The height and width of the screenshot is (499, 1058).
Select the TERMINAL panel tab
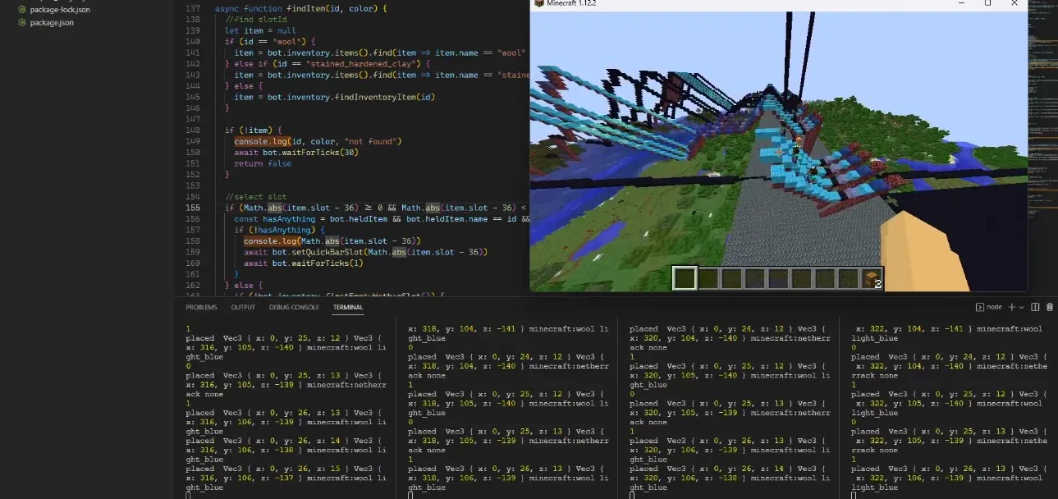[x=348, y=307]
